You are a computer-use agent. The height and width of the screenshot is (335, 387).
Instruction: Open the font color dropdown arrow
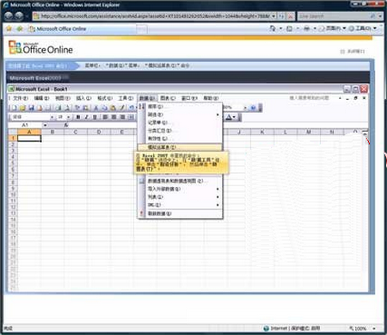[235, 117]
